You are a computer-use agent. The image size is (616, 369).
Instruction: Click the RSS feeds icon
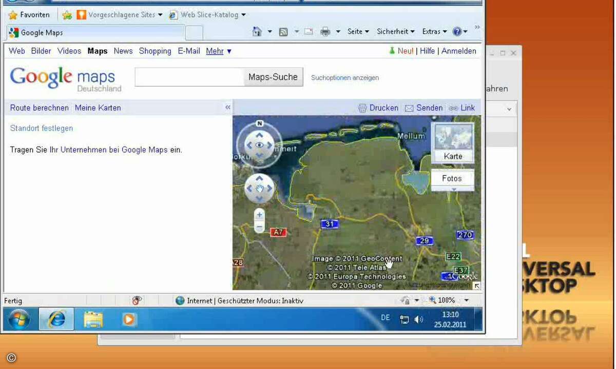pos(283,32)
